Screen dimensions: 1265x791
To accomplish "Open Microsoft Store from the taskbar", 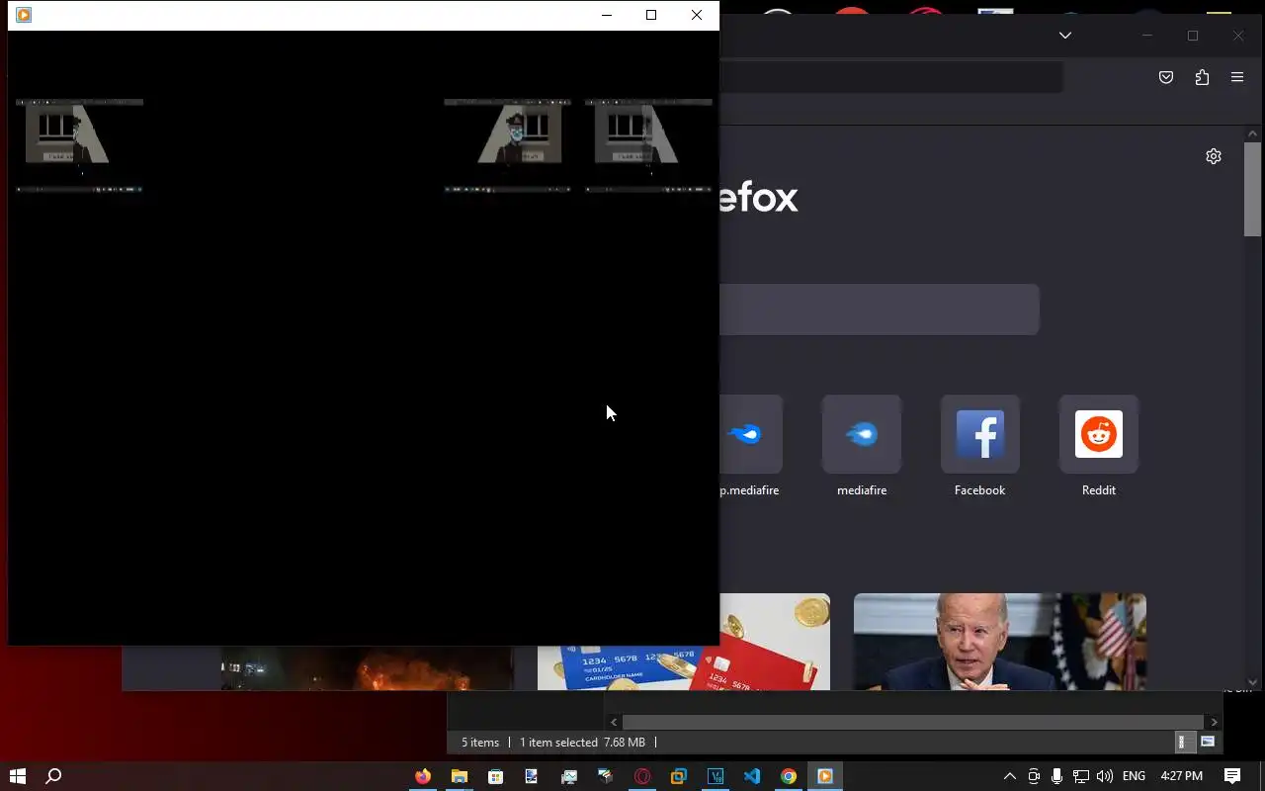I will pyautogui.click(x=496, y=776).
